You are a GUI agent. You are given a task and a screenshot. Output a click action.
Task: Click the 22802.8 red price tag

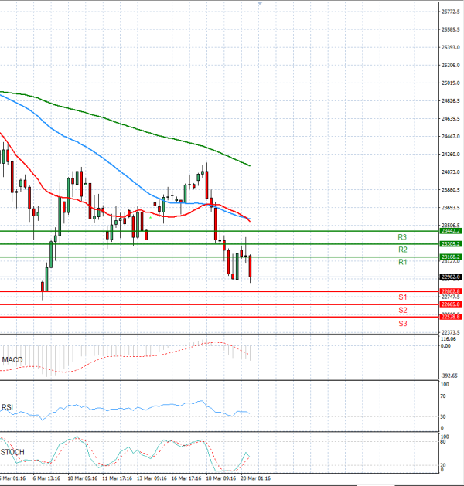(x=450, y=291)
